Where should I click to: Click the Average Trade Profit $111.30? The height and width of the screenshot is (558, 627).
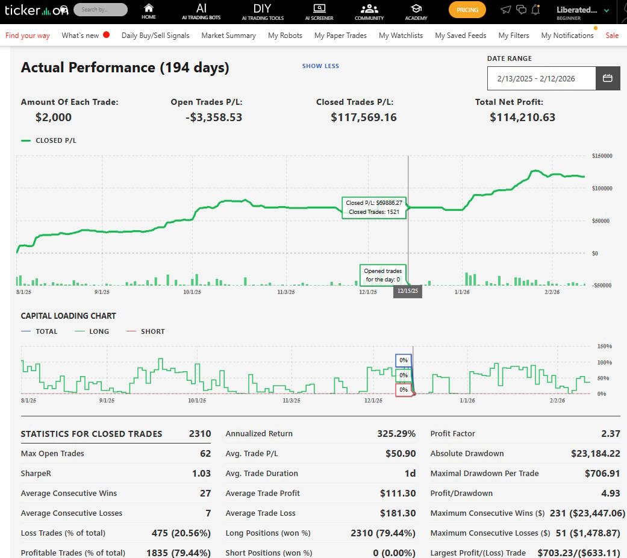[x=398, y=493]
